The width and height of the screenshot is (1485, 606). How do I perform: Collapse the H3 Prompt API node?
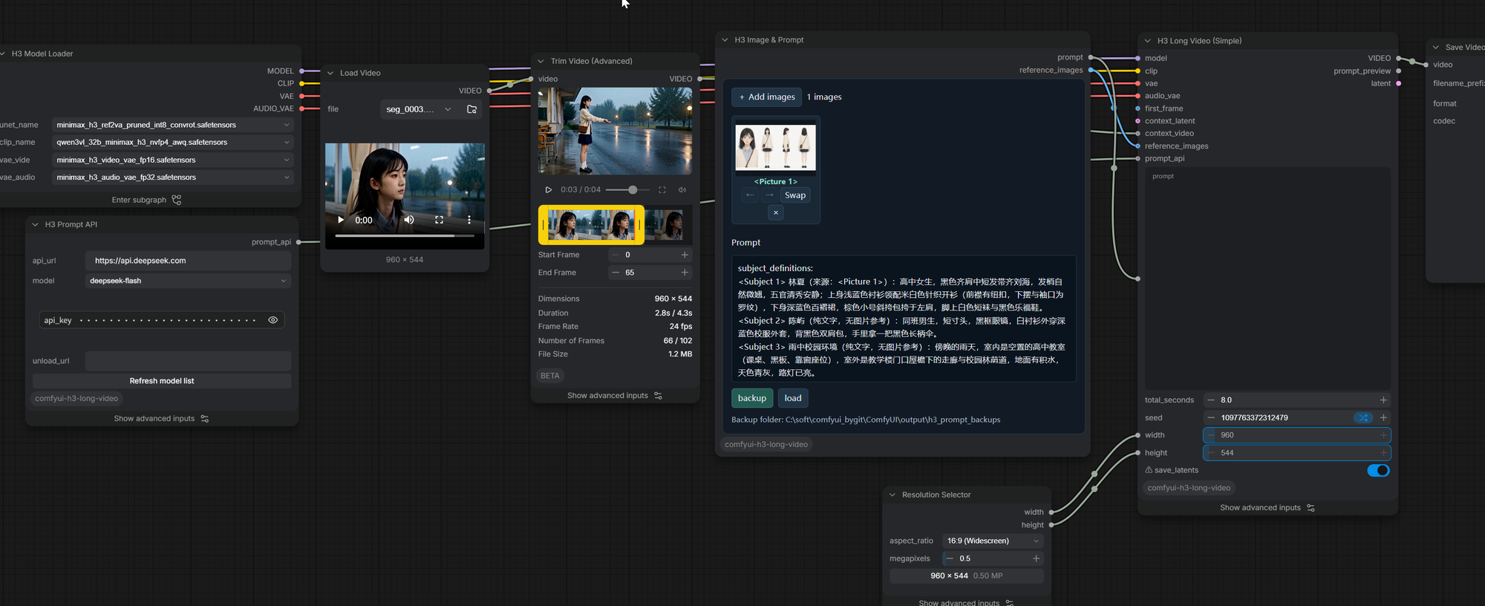(35, 224)
